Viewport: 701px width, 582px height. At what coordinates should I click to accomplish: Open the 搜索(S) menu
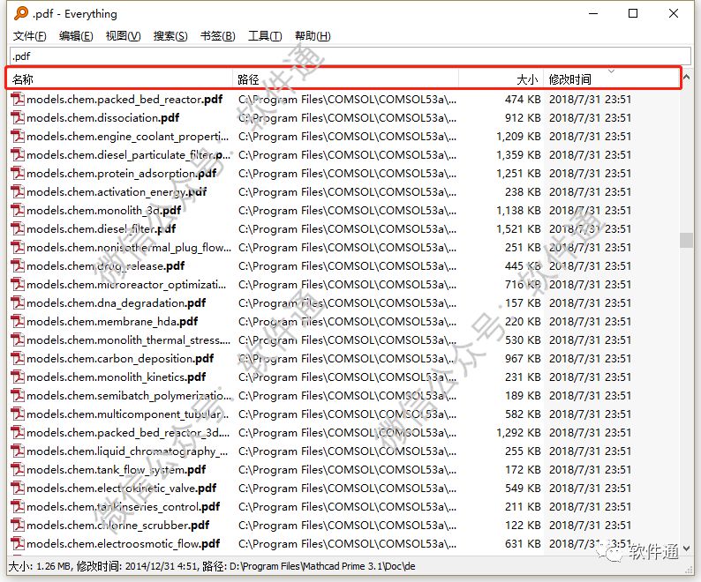170,36
